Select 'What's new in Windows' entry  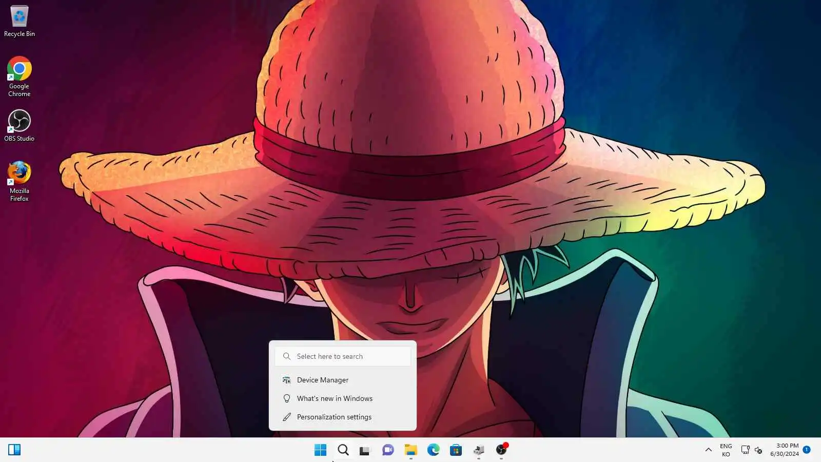(x=343, y=398)
